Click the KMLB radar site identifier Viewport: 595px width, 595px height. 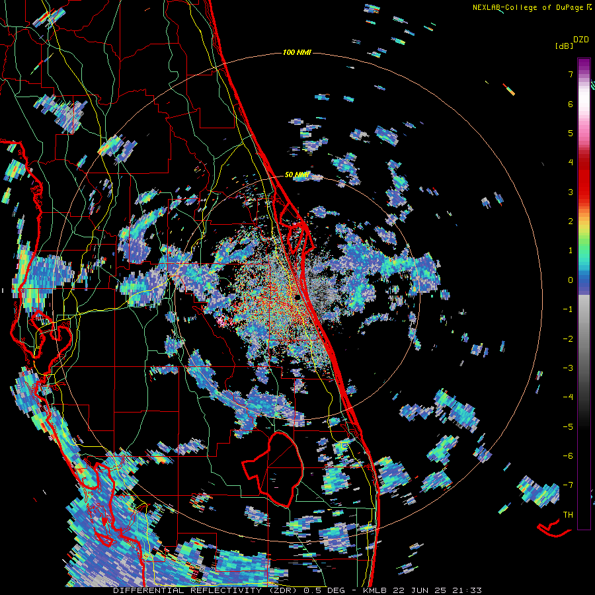tap(374, 590)
